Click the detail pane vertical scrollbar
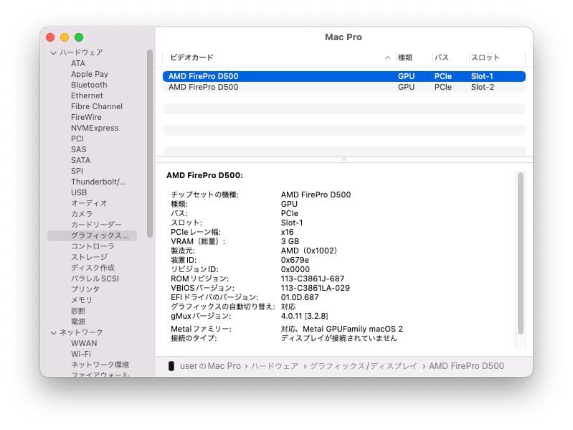This screenshot has width=573, height=430. click(x=521, y=253)
